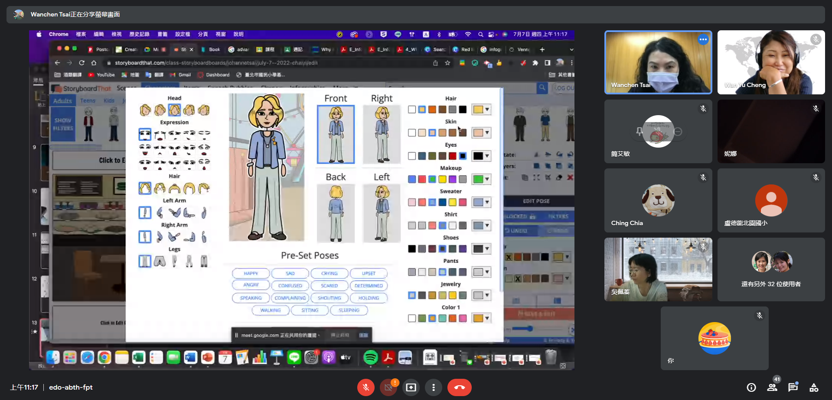Bookmark the page with the star icon
The height and width of the screenshot is (400, 832).
click(447, 63)
